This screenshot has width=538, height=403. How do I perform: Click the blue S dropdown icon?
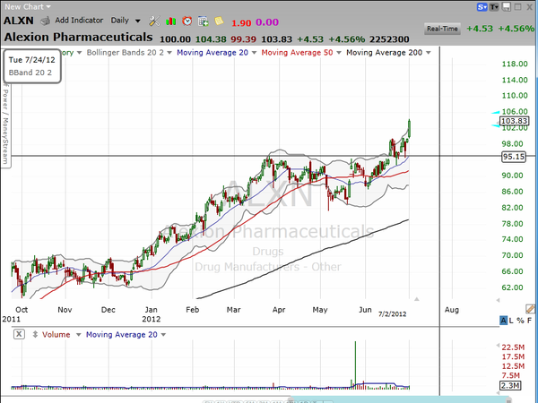click(x=482, y=7)
